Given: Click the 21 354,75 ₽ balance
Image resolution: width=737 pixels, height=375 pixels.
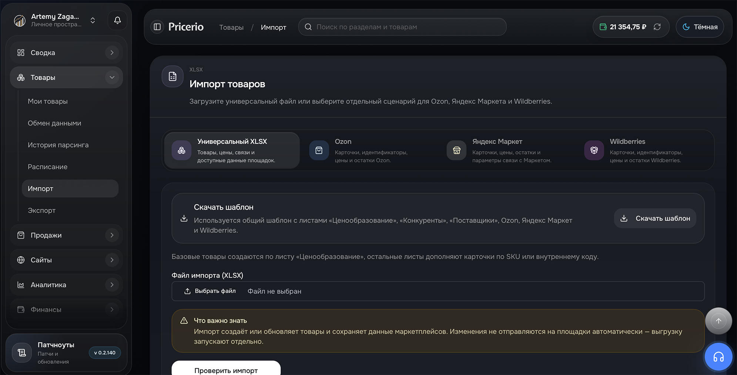Looking at the screenshot, I should click(x=628, y=27).
